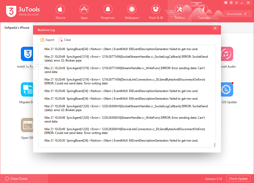Image resolution: width=254 pixels, height=183 pixels.
Task: Open the title bar dropdown menu
Action: tap(236, 3)
